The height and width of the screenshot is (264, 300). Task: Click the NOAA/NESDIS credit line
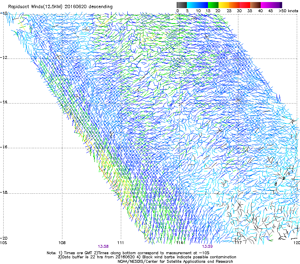pos(175,262)
